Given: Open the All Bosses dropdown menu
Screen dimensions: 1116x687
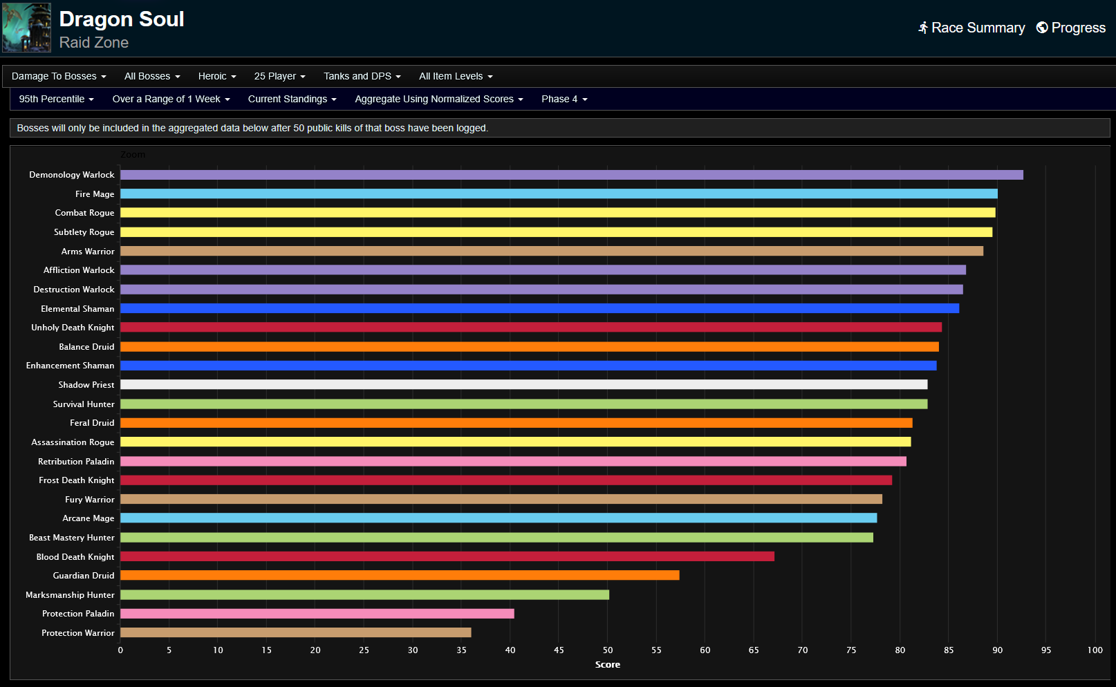Looking at the screenshot, I should pyautogui.click(x=152, y=76).
